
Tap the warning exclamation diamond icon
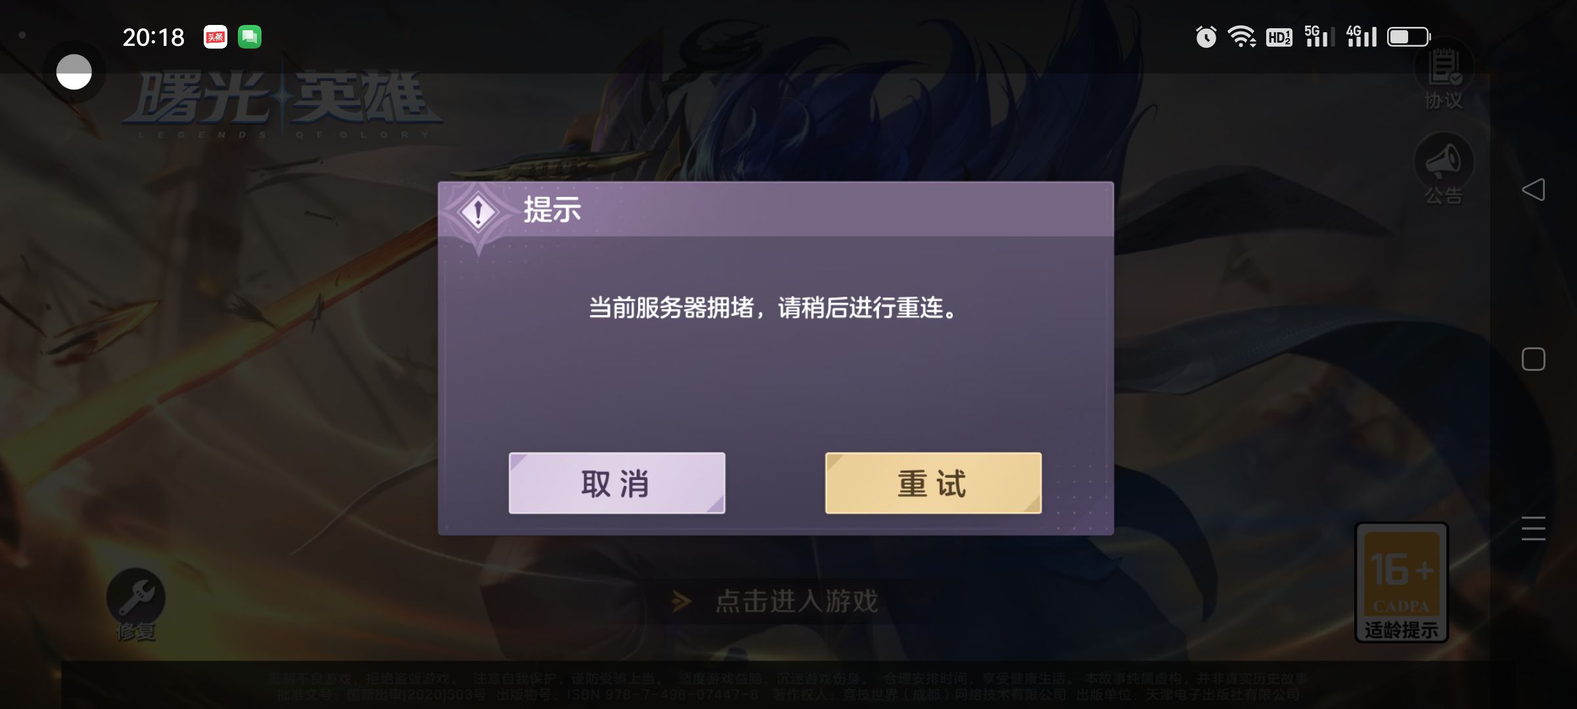click(478, 212)
